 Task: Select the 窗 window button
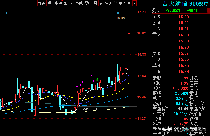[x=101, y=3]
